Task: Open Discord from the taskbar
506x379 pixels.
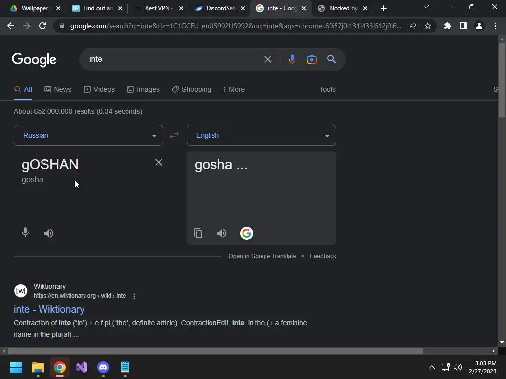Action: tap(103, 367)
